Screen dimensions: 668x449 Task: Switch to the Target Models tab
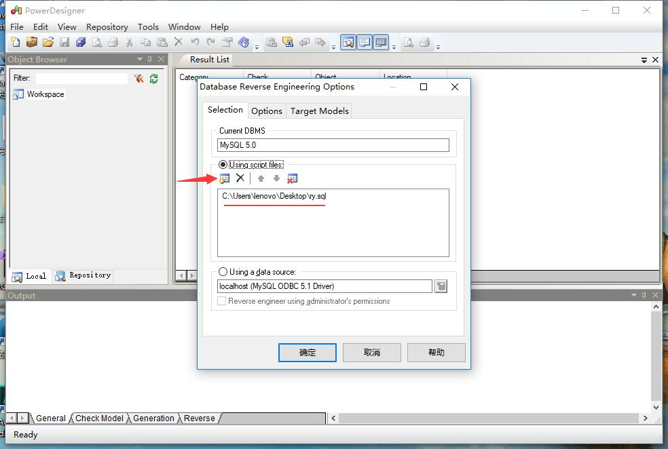click(x=320, y=111)
